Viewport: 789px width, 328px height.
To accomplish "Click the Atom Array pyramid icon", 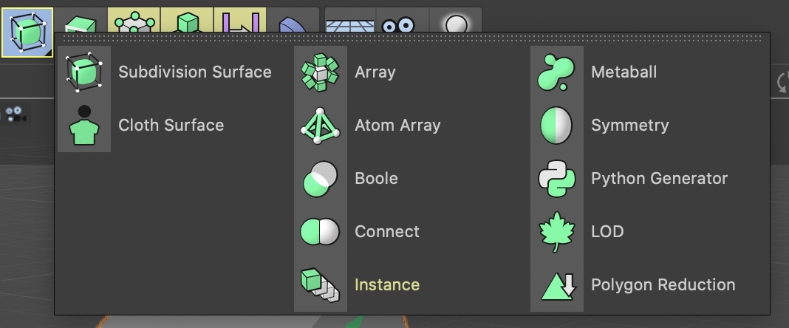I will coord(321,126).
